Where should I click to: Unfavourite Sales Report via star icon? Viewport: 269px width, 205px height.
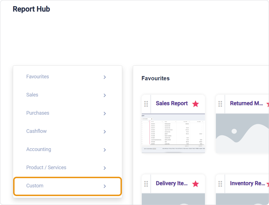pyautogui.click(x=195, y=104)
